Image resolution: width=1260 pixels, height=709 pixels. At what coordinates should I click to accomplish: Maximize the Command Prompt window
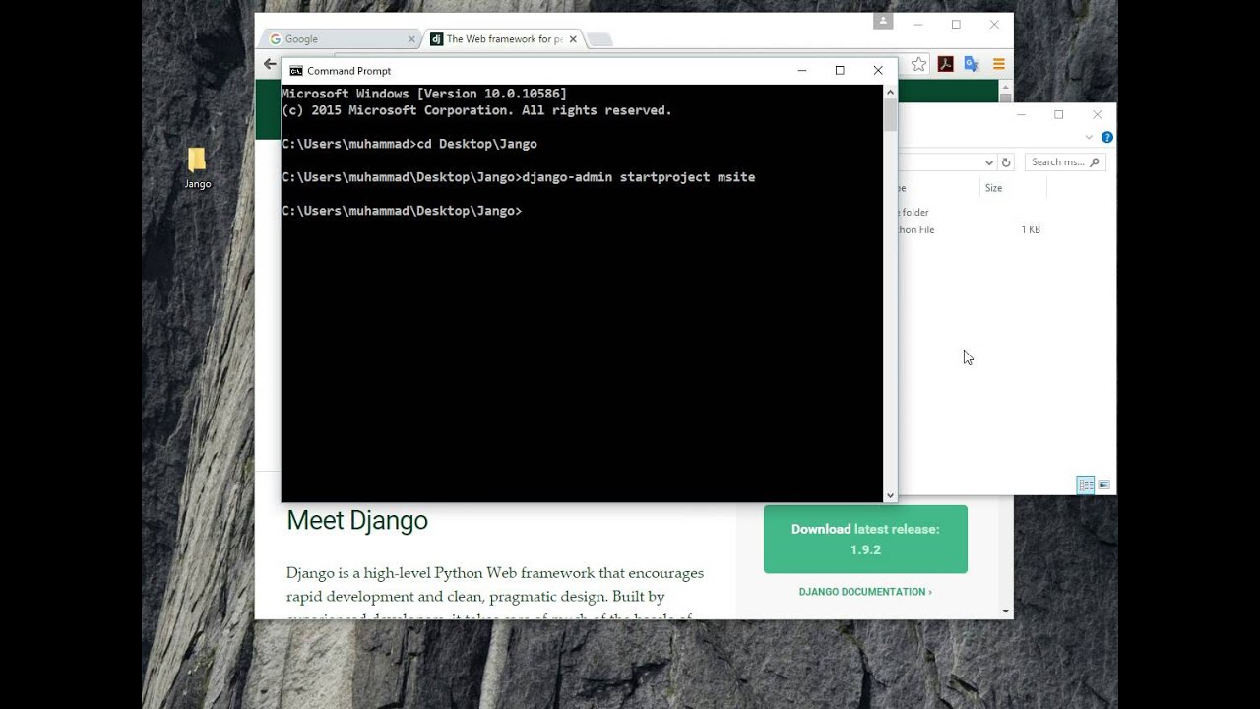pos(840,70)
